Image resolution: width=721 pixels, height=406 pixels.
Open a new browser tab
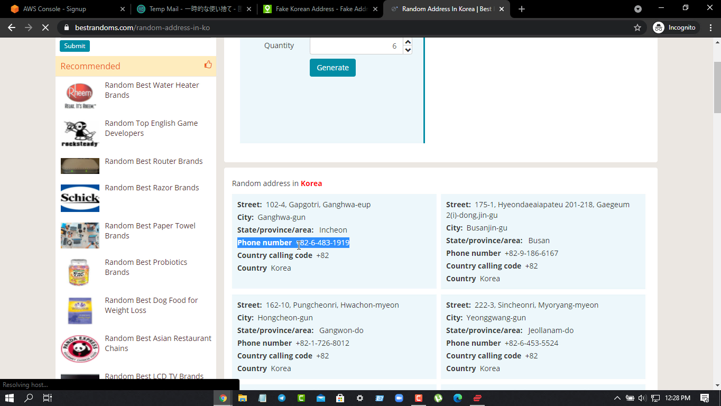522,9
